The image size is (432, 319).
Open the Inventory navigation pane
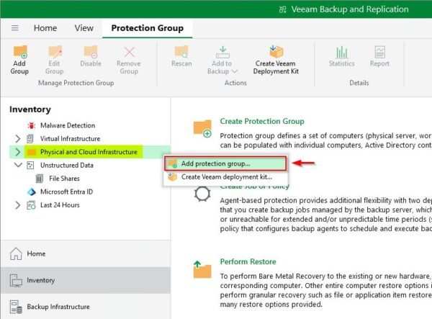pyautogui.click(x=86, y=280)
